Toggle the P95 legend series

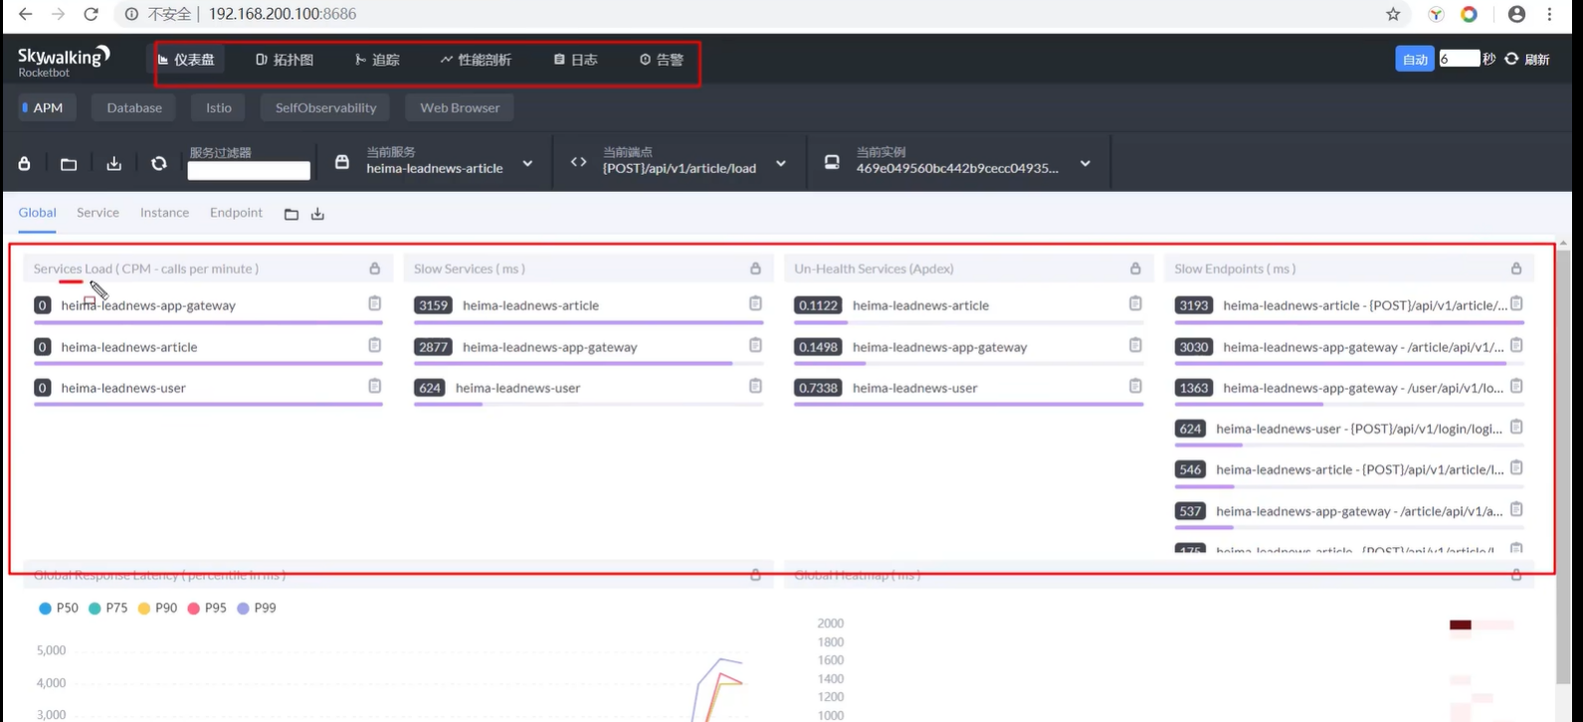[x=206, y=608]
